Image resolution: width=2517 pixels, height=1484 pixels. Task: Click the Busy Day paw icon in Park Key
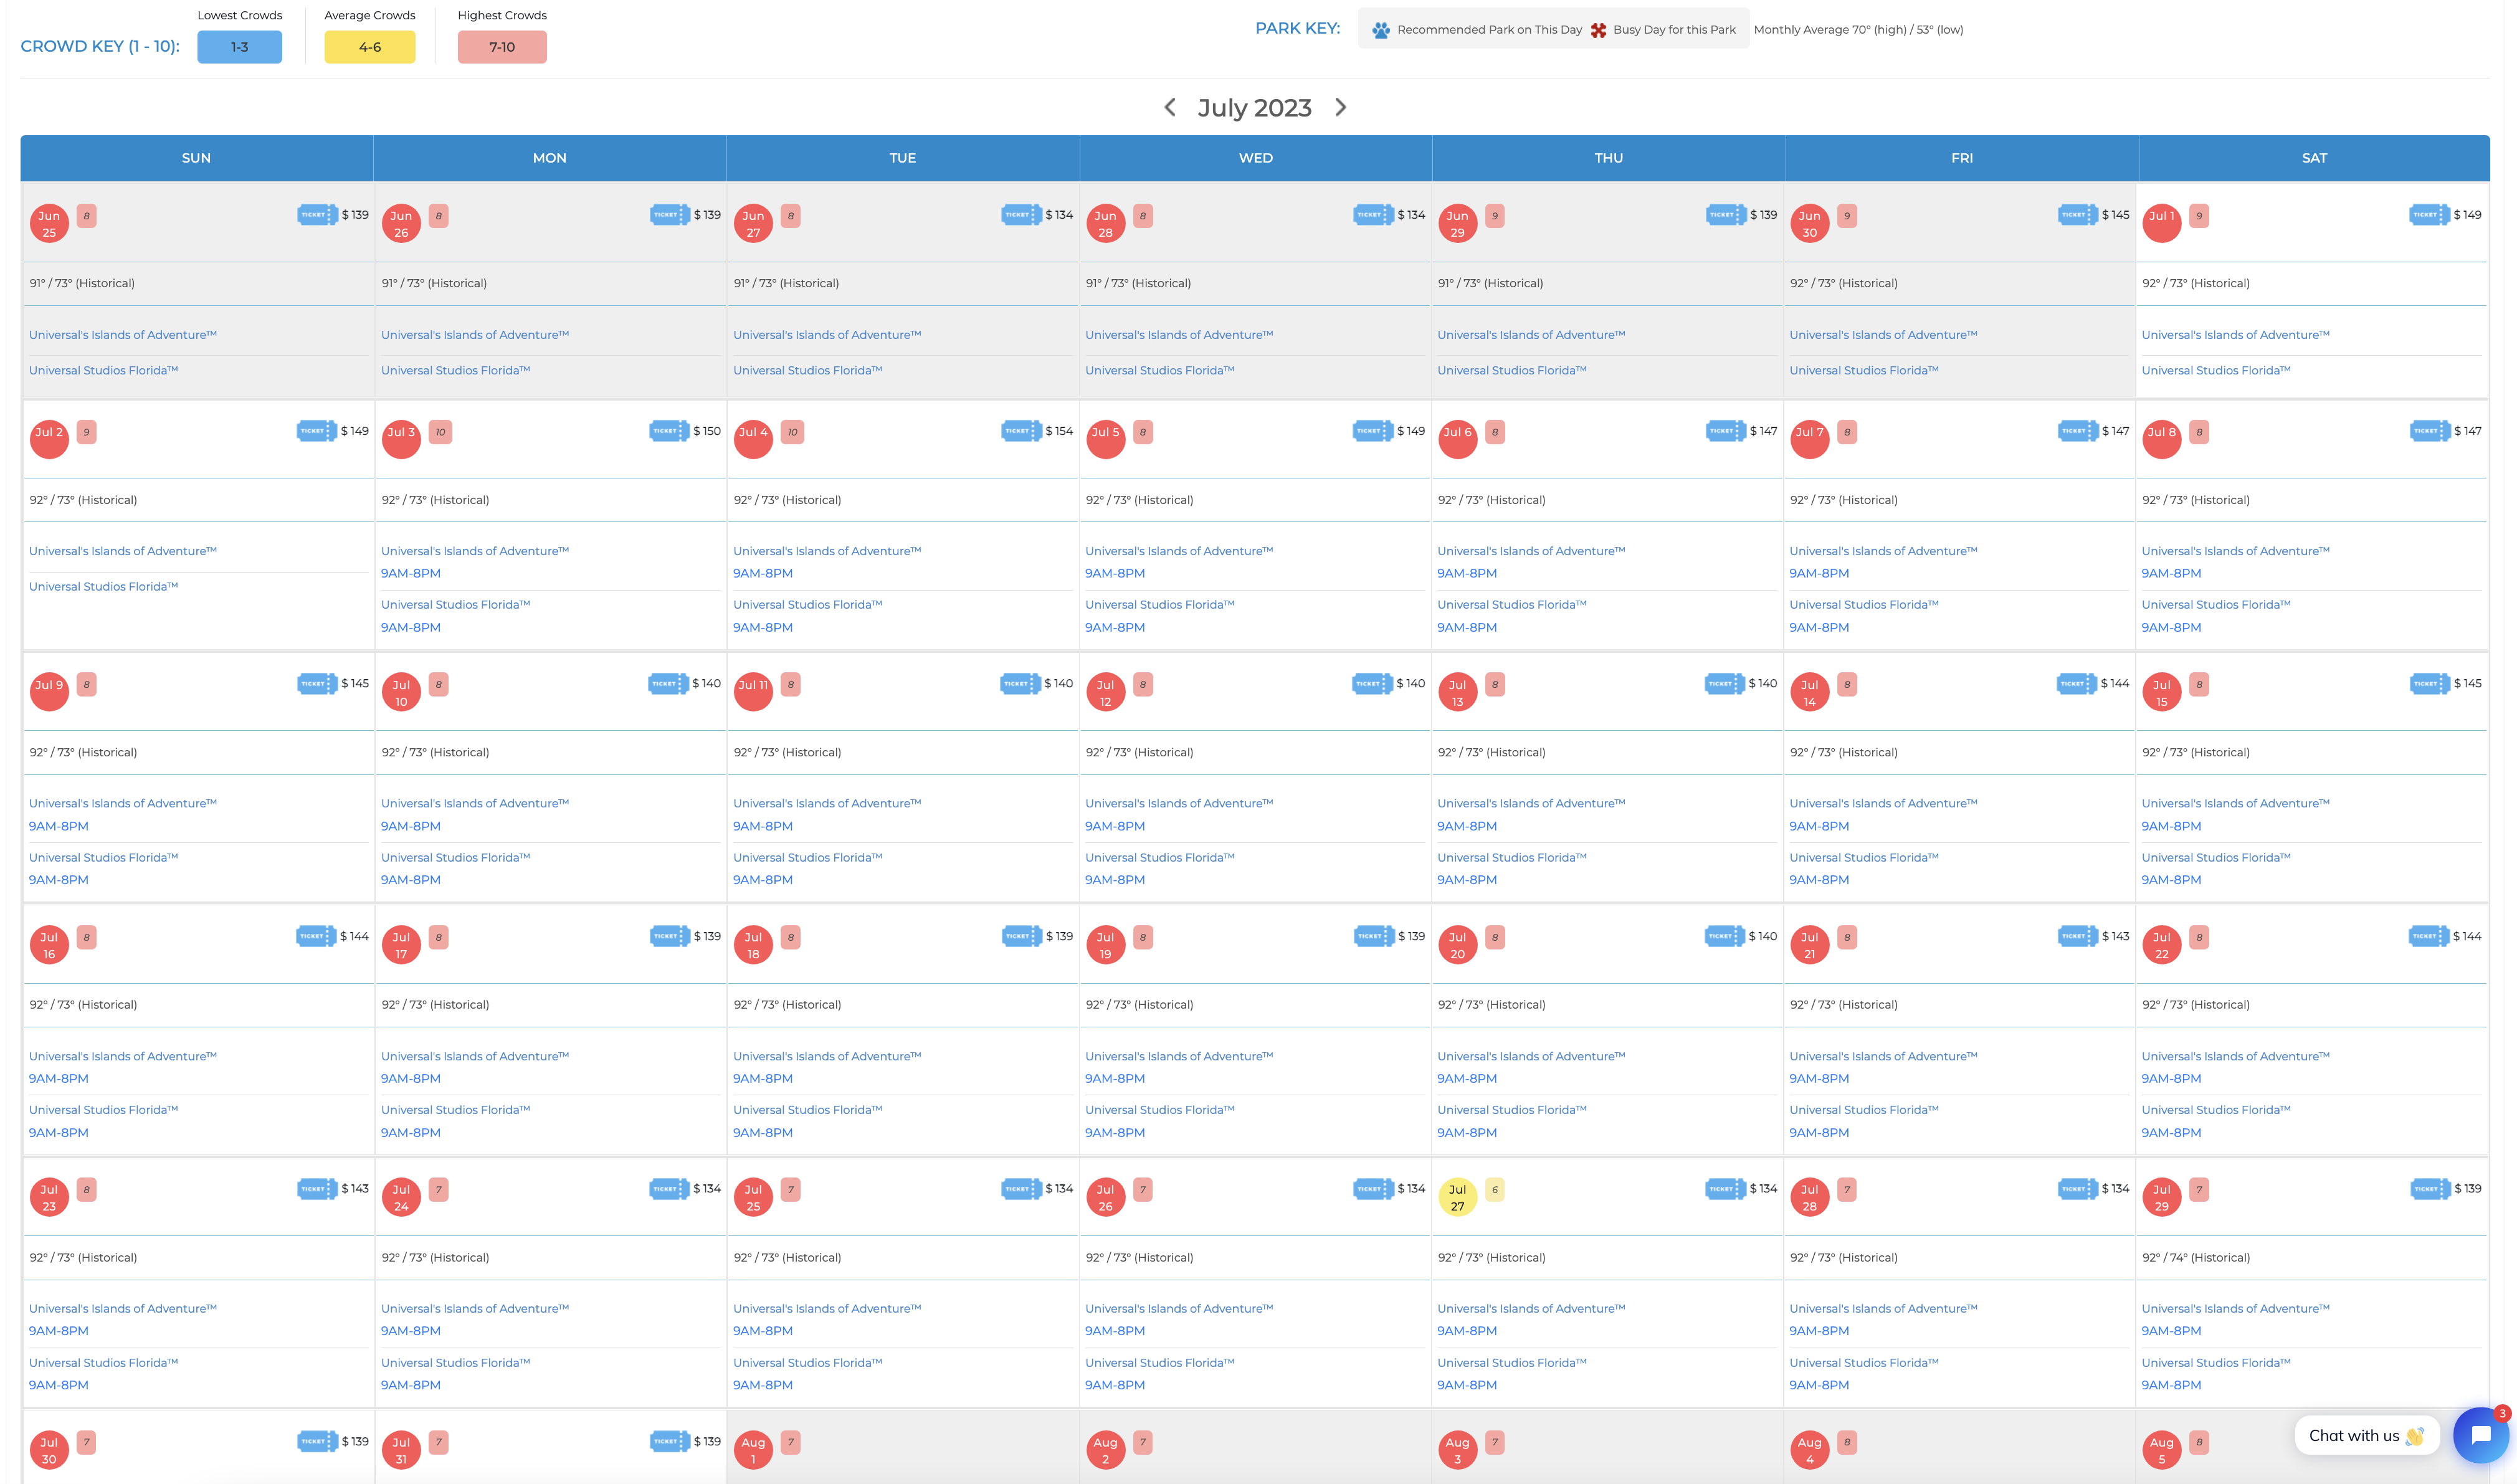point(1598,30)
